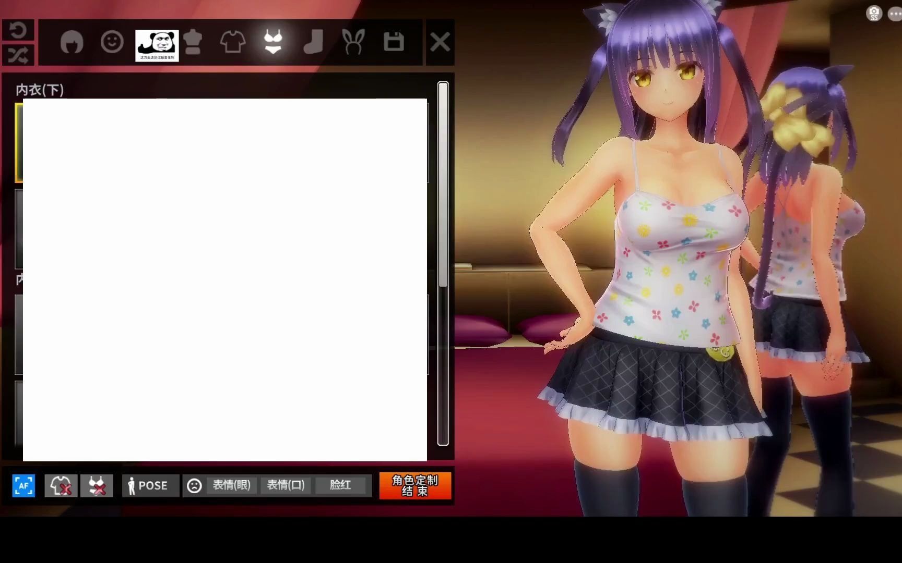Click the panda meme image
Screen dimensions: 902x563
(157, 46)
